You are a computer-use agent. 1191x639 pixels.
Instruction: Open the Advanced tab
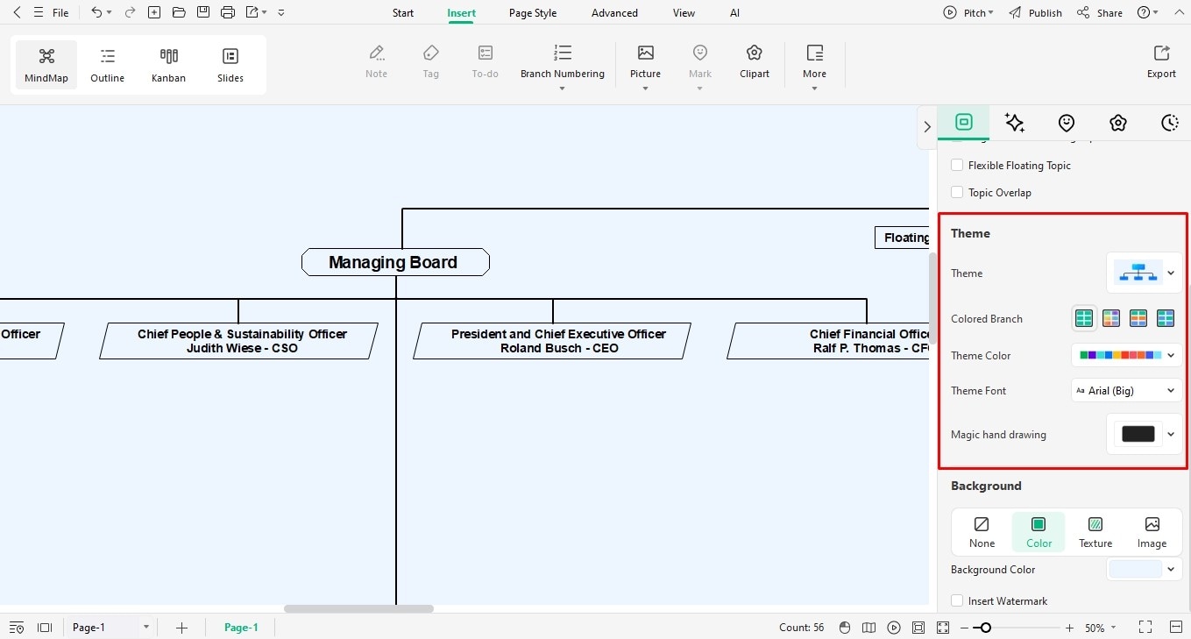[614, 13]
